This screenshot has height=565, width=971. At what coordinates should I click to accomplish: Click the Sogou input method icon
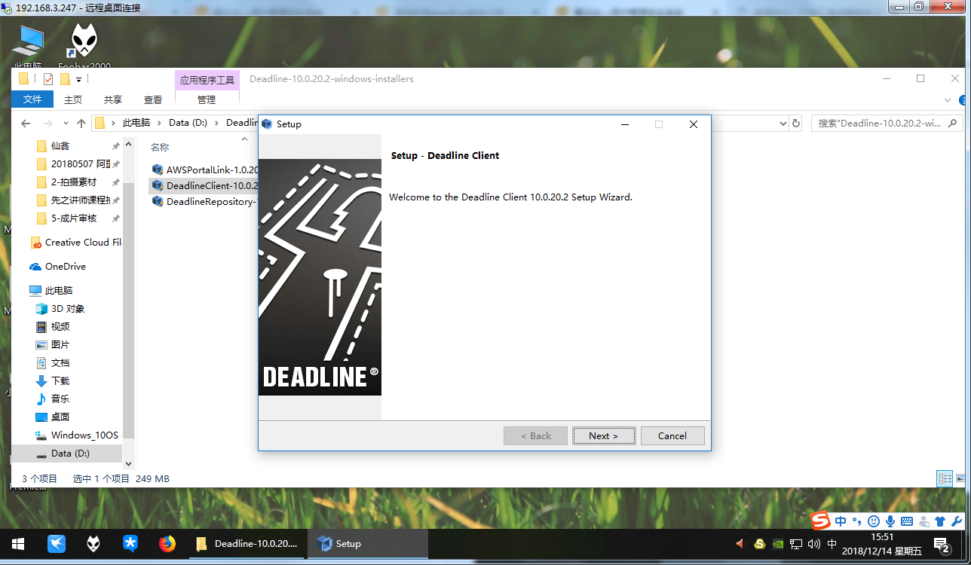click(820, 521)
